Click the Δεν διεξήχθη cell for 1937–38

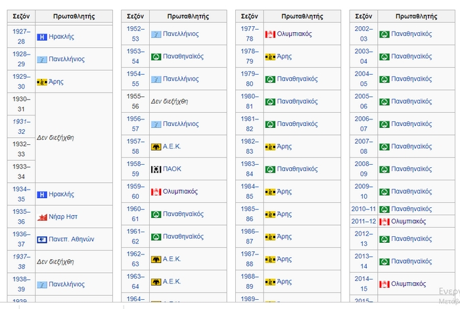[74, 262]
